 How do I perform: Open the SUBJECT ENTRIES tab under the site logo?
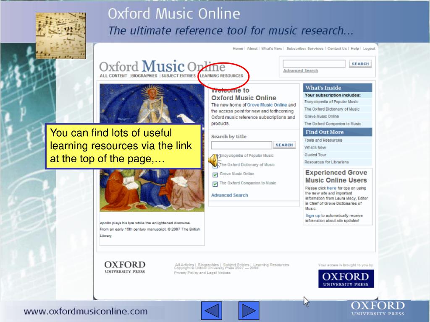click(178, 76)
